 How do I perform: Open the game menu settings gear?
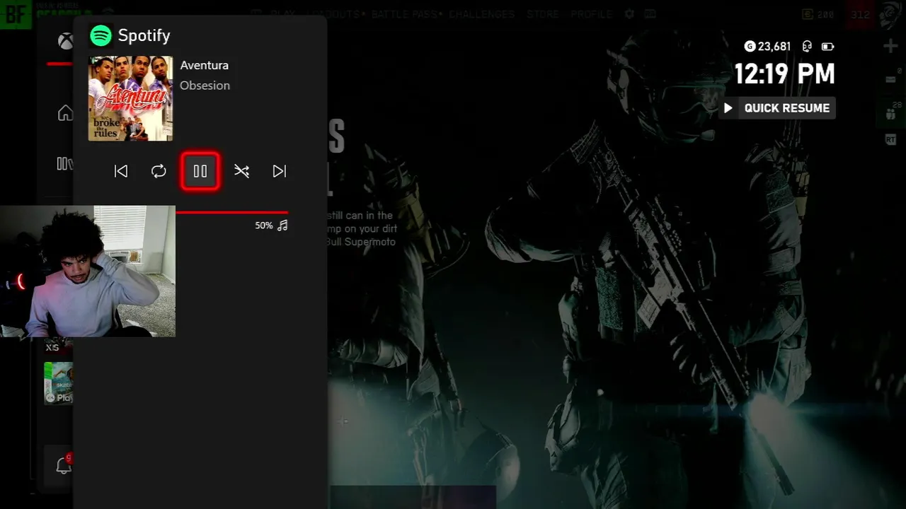[x=629, y=14]
